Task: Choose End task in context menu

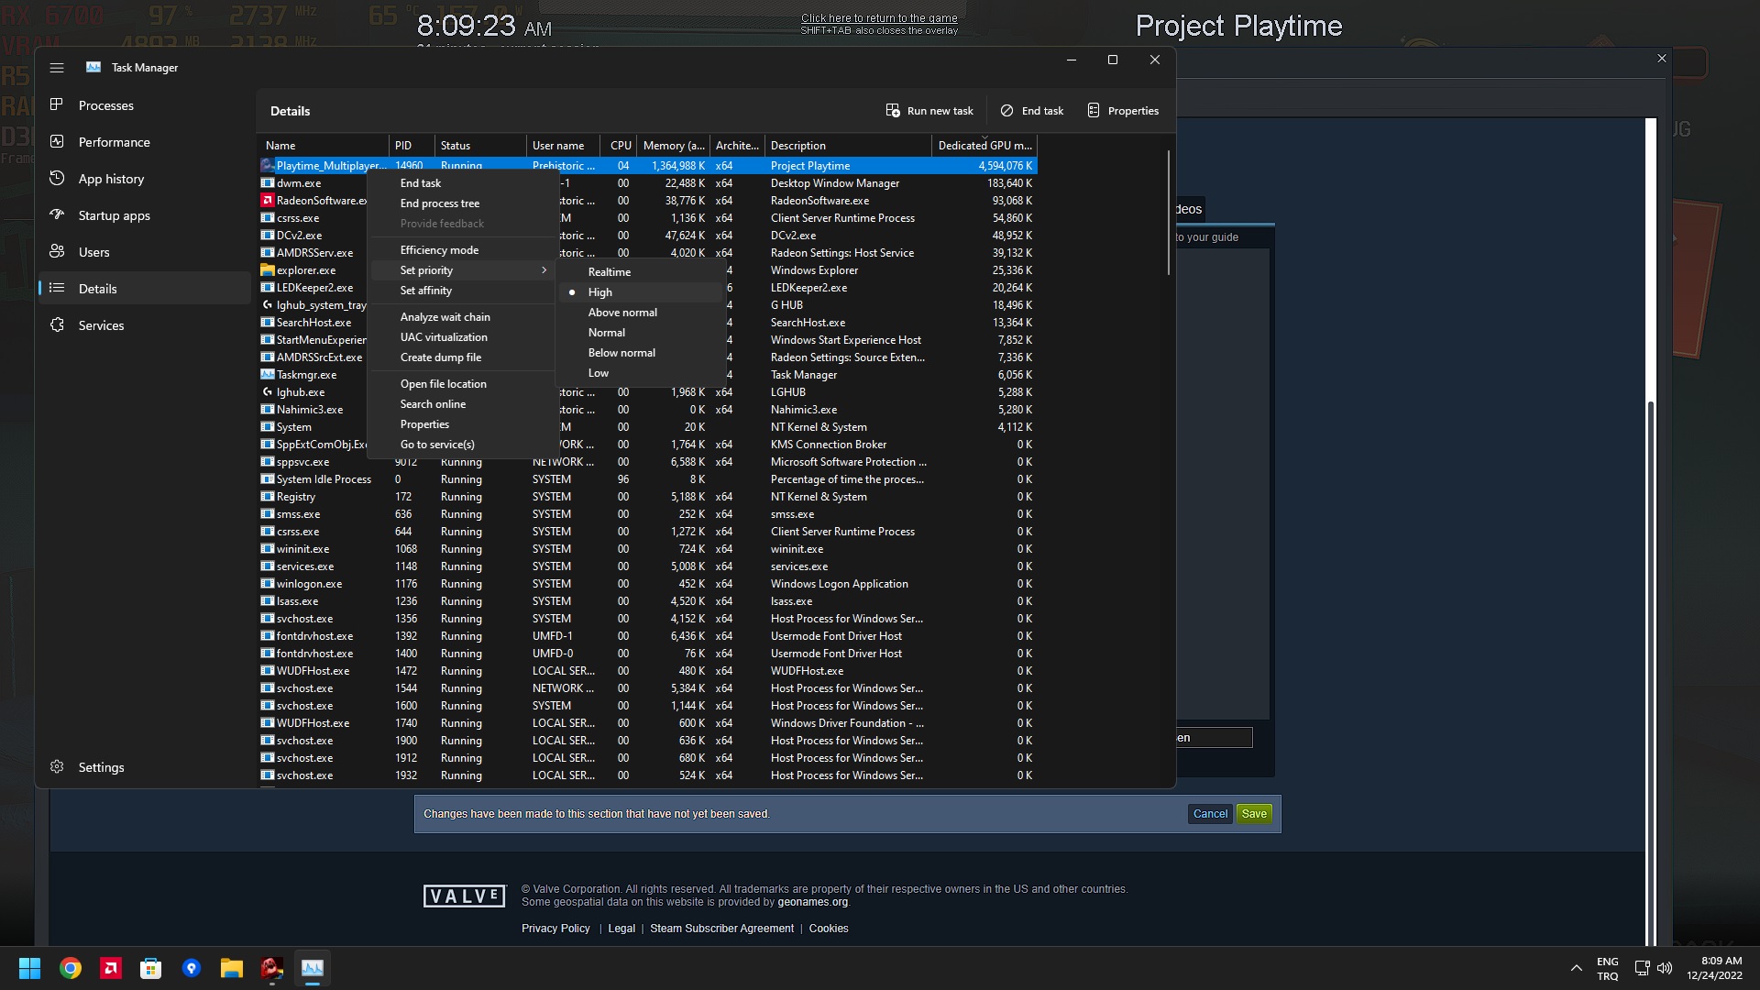Action: [463, 182]
